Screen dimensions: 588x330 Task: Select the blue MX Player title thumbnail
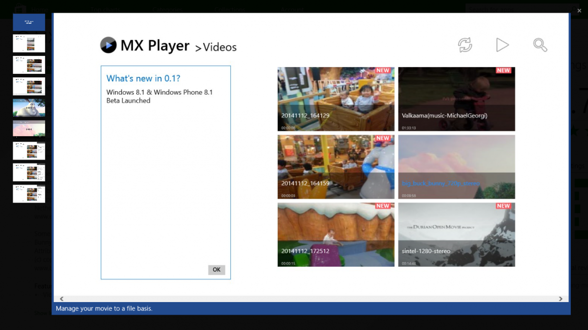coord(29,22)
